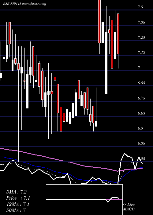This screenshot has width=153, height=215.
Task: Click the Price : 7.1 readout
Action: click(18, 198)
